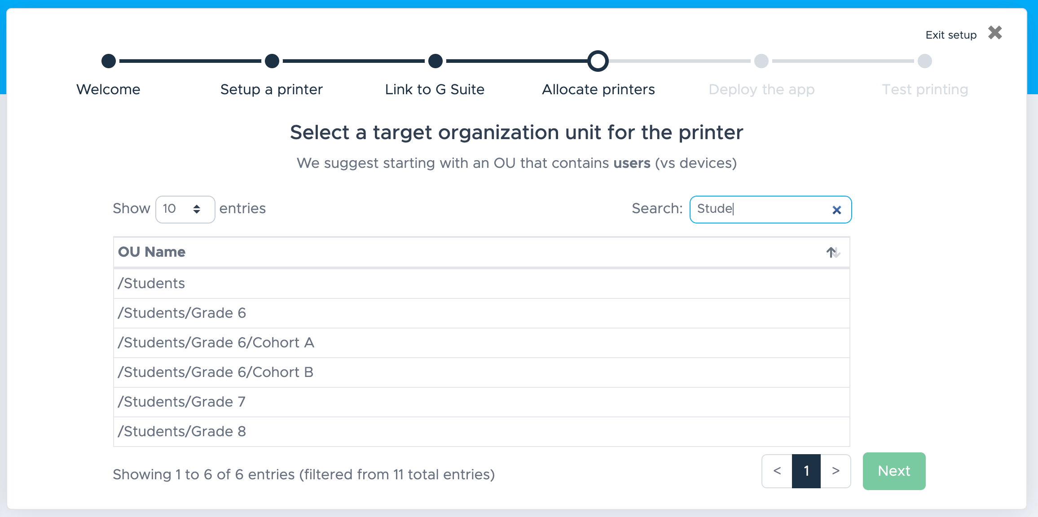The height and width of the screenshot is (517, 1038).
Task: Choose /Students/Grade 6/Cohort A row
Action: (481, 343)
